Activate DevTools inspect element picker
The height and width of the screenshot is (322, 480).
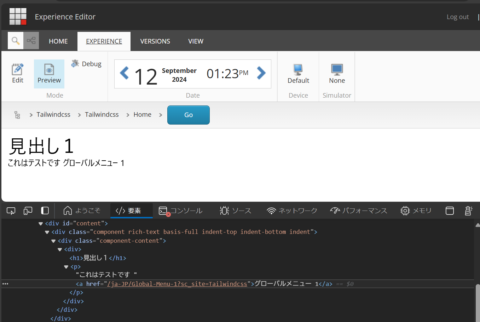(11, 211)
